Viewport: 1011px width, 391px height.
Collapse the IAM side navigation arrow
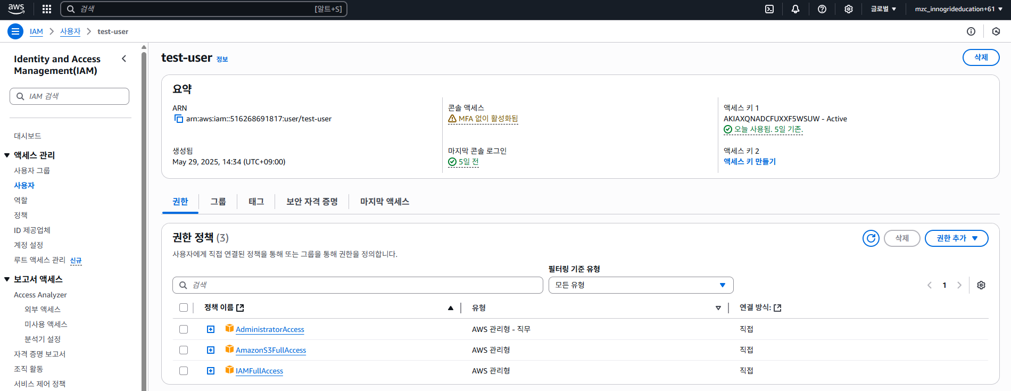[x=124, y=59]
